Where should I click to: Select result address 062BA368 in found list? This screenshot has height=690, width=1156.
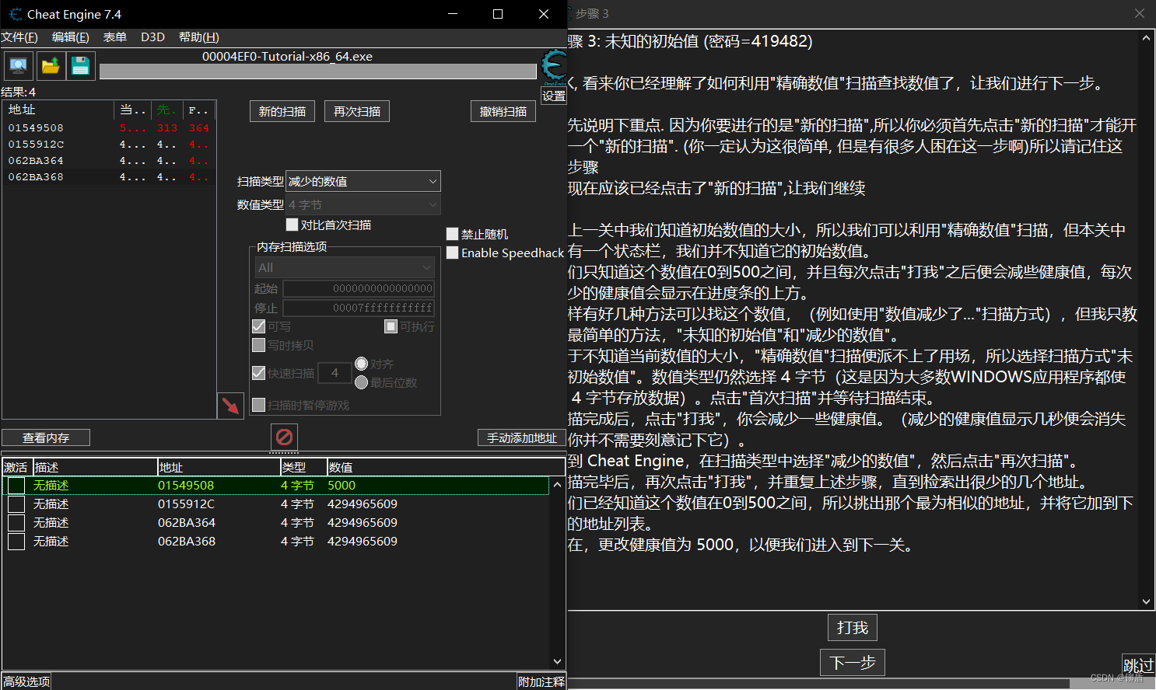click(x=36, y=177)
